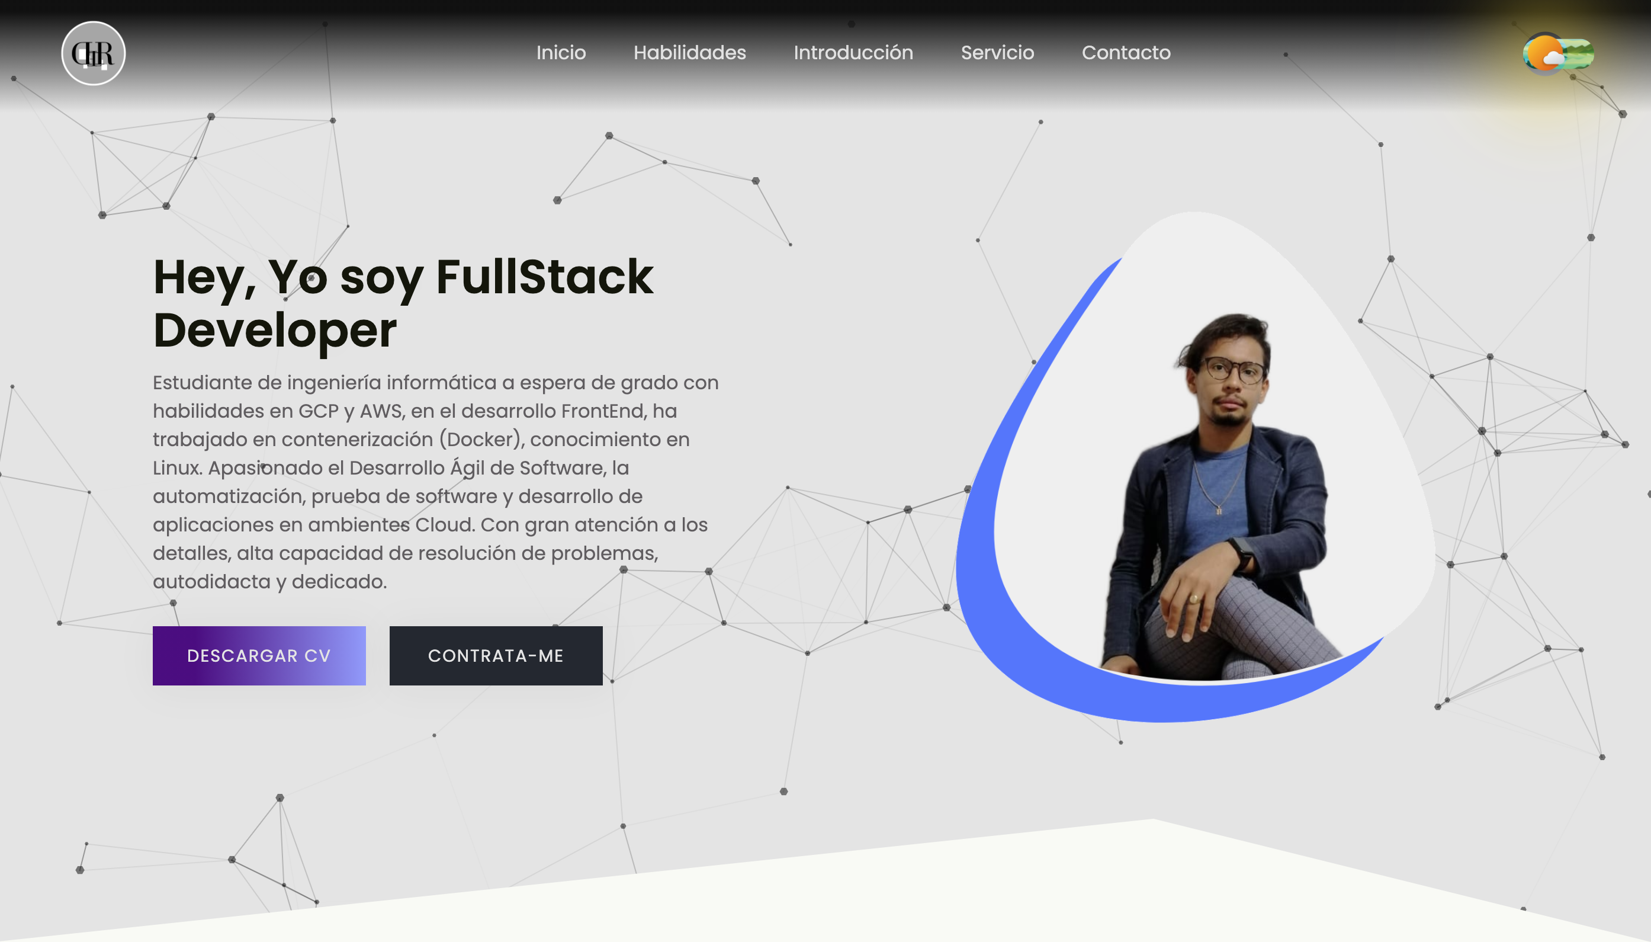Go to the Inicio section
Screen dimensions: 1651x942
click(561, 52)
